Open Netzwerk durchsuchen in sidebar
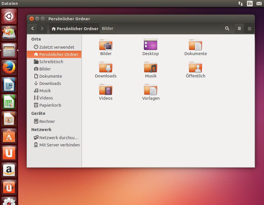 point(58,138)
